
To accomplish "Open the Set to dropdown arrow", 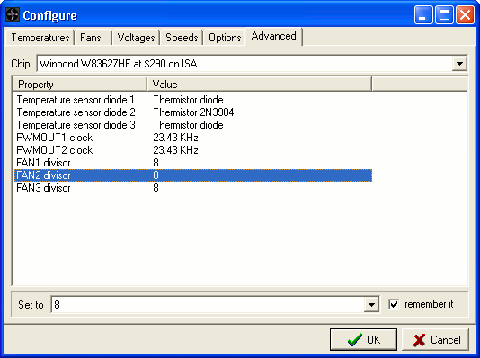I will [x=371, y=304].
